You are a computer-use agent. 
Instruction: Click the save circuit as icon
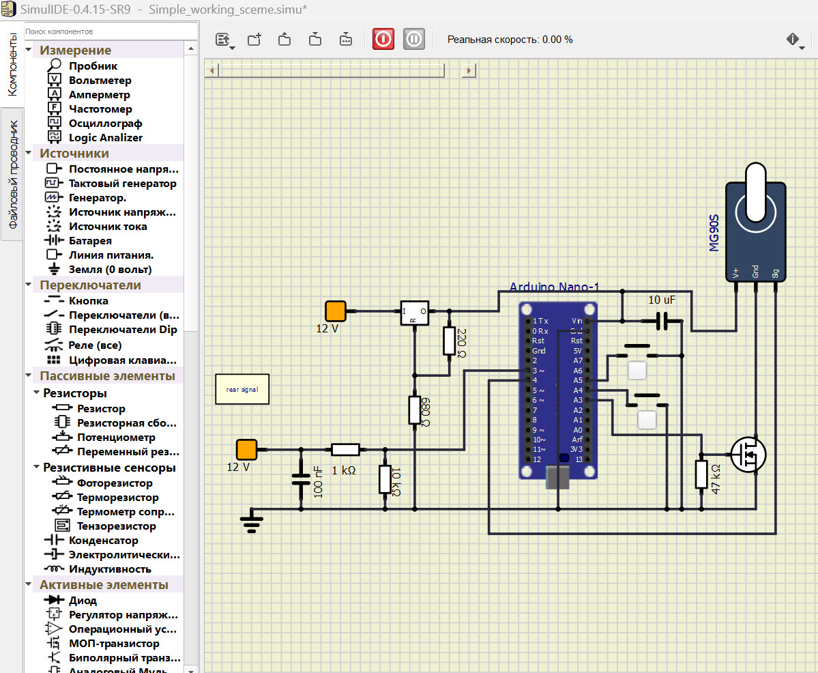pos(346,40)
